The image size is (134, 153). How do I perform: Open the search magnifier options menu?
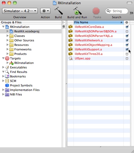[x=109, y=11]
